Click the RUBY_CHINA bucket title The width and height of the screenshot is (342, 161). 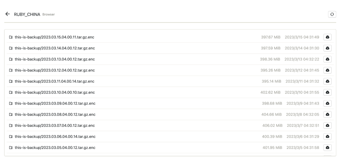pyautogui.click(x=27, y=15)
